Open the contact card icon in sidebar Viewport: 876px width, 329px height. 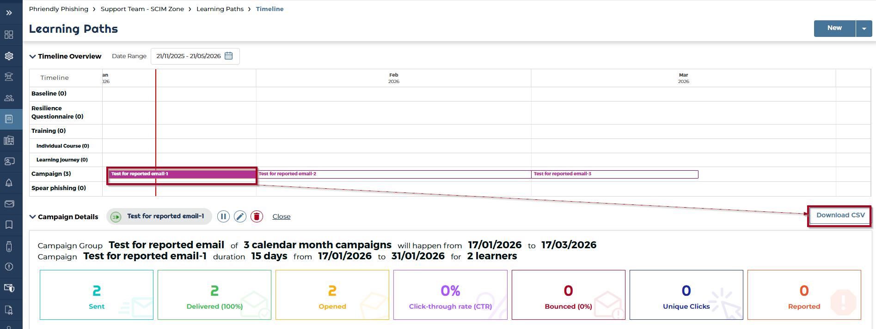click(9, 162)
